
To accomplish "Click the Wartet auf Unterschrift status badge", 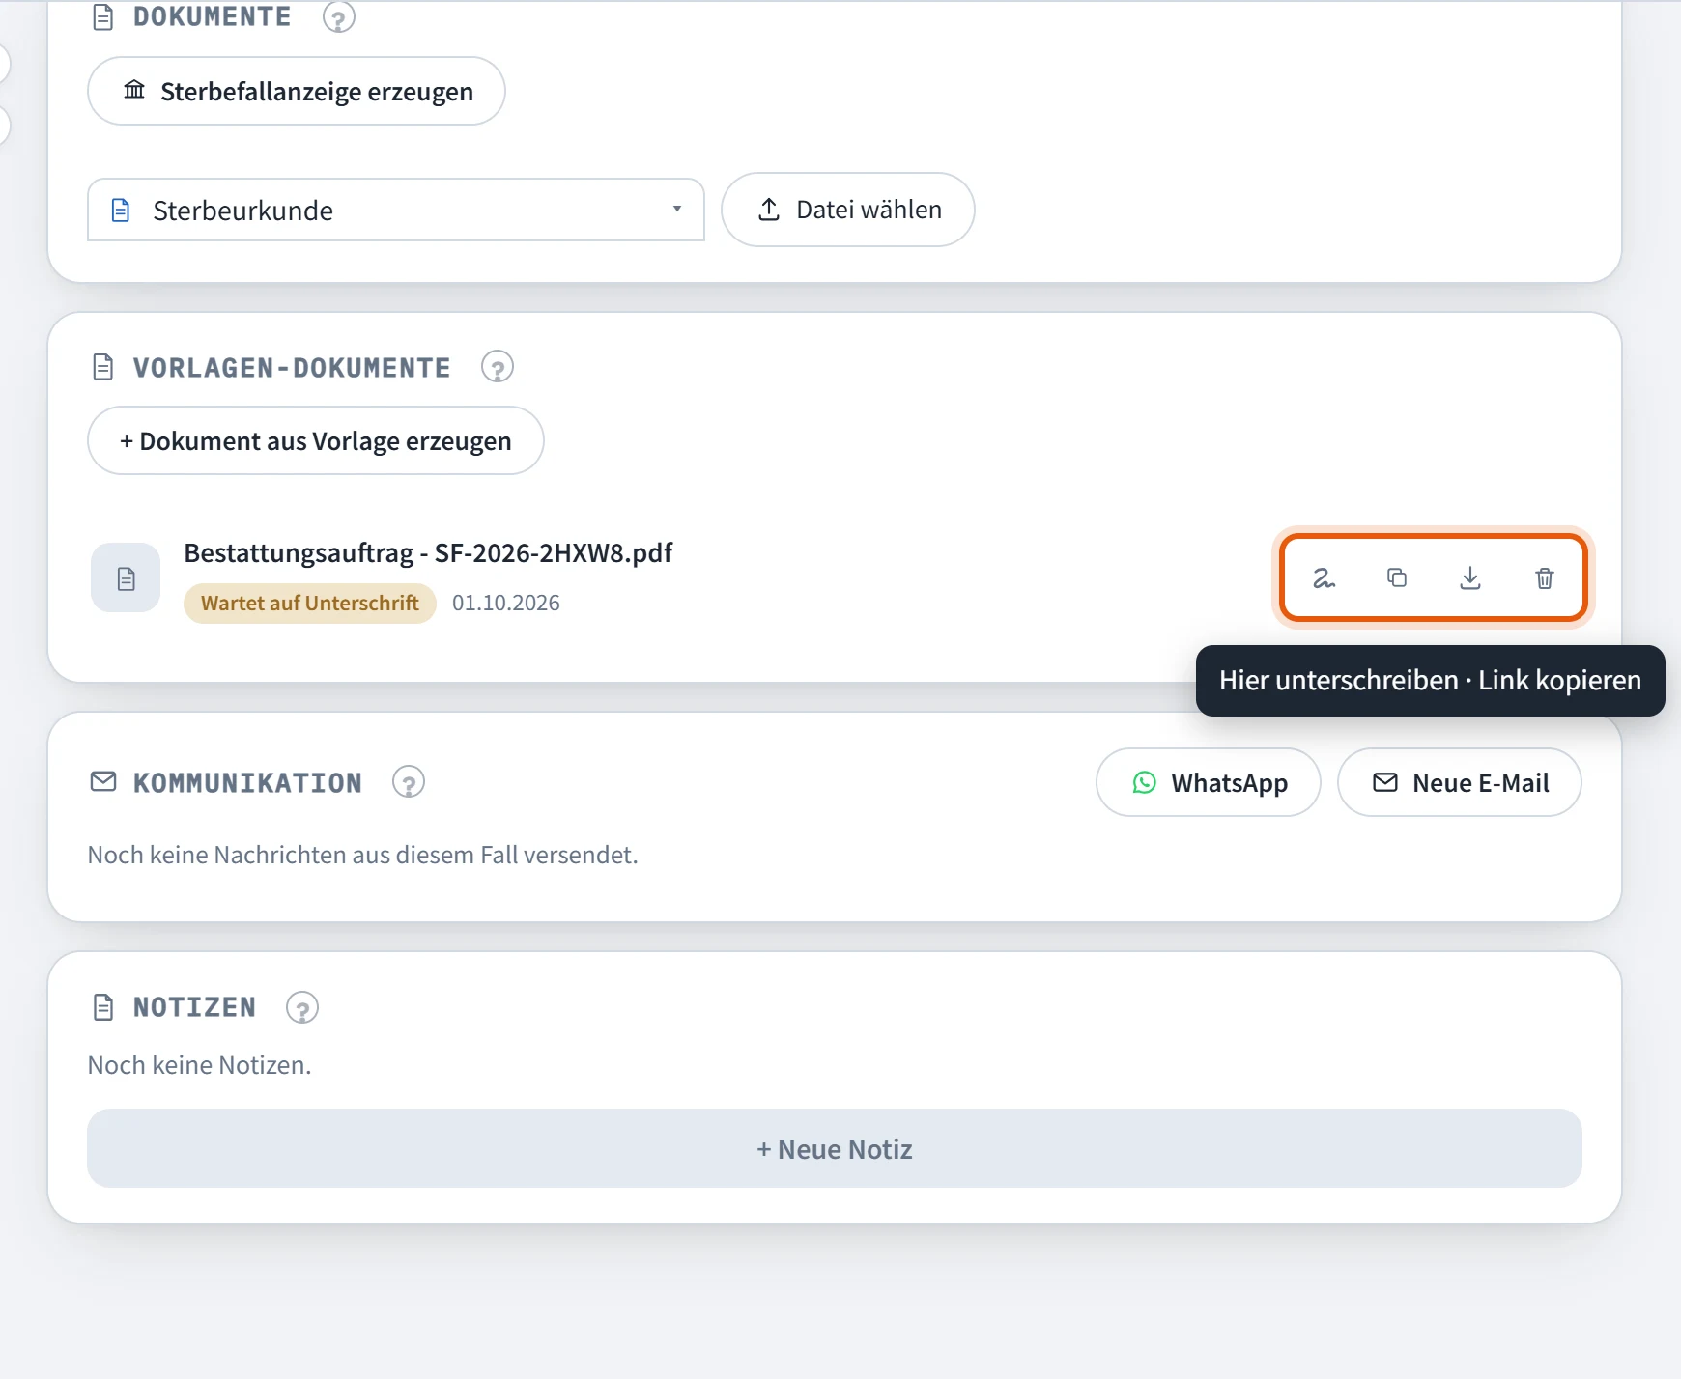I will [x=310, y=603].
